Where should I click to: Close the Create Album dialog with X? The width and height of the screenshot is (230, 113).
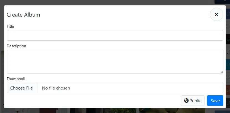[216, 14]
